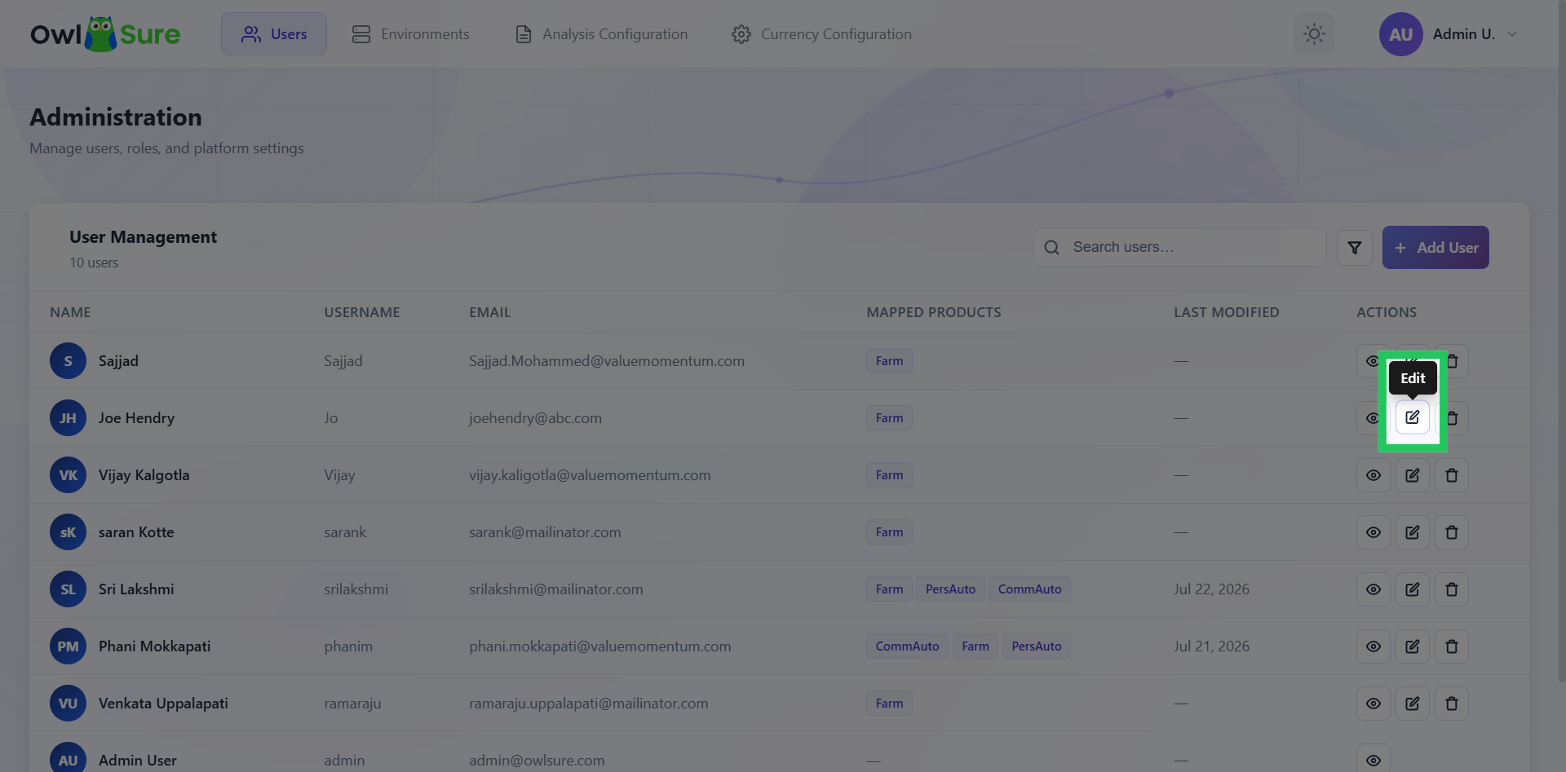Click the OwlSure logo
This screenshot has width=1566, height=772.
click(x=105, y=34)
